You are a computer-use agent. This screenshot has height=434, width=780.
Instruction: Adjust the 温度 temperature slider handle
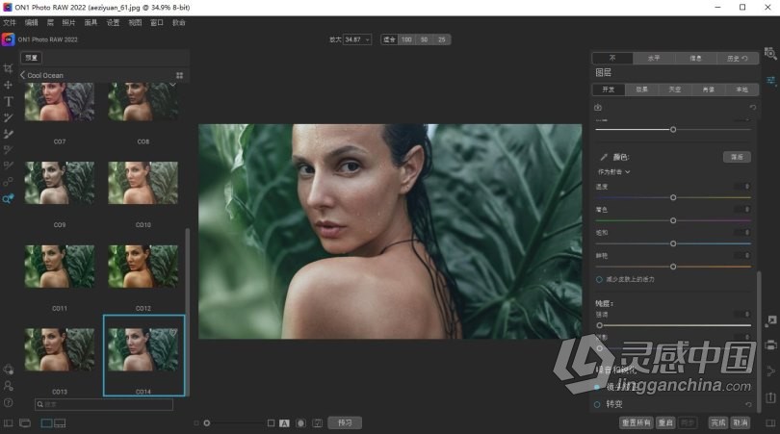673,197
